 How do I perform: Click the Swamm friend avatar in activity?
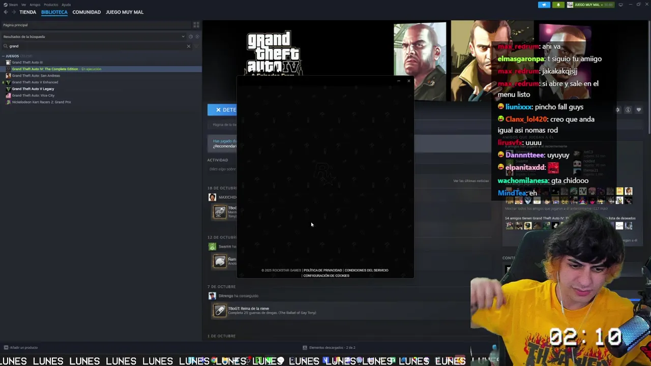click(212, 247)
